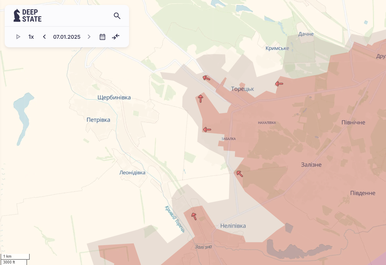Select the НАХАЛІВКА district label
Image resolution: width=386 pixels, height=265 pixels.
pyautogui.click(x=267, y=123)
